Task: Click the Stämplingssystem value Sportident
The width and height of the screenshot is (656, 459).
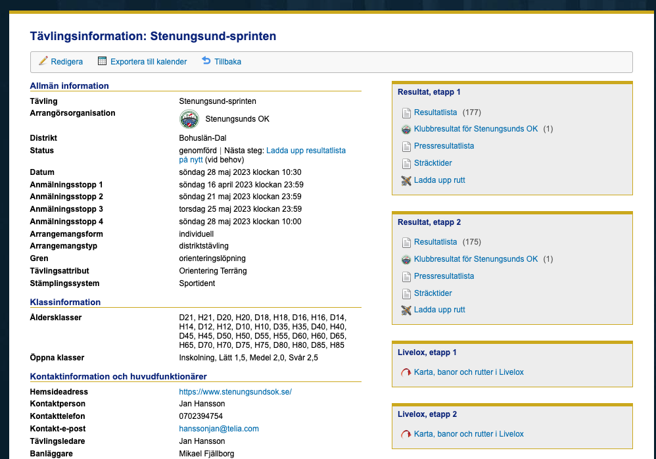Action: point(197,283)
